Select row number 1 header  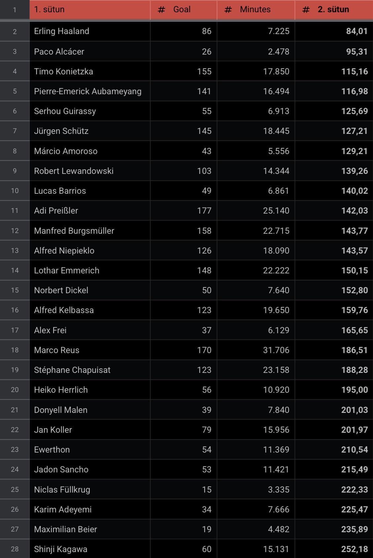click(15, 10)
